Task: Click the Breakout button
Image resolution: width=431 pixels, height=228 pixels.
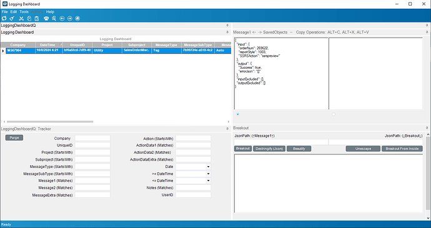Action: [243, 149]
